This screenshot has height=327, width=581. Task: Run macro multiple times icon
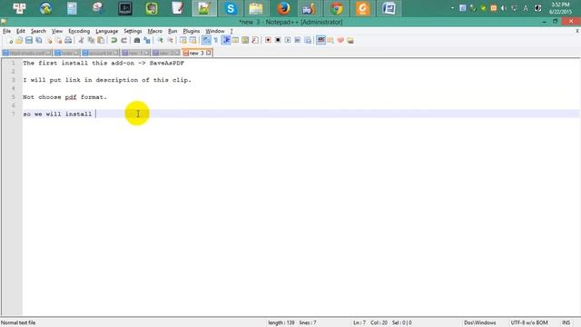(x=298, y=40)
